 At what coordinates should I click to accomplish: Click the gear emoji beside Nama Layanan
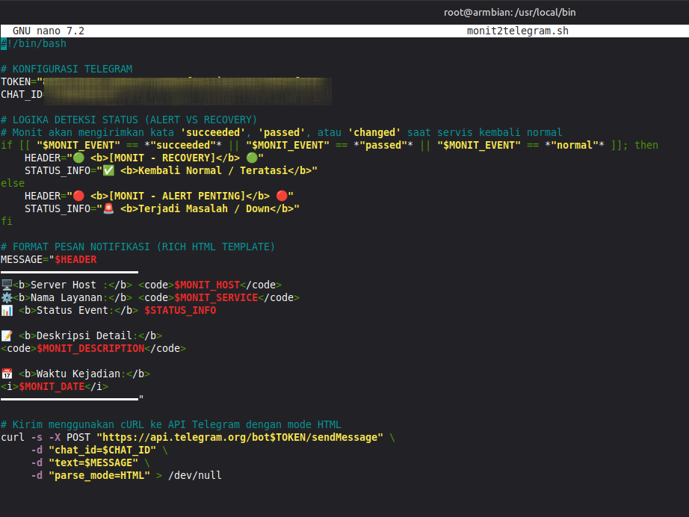coord(7,297)
